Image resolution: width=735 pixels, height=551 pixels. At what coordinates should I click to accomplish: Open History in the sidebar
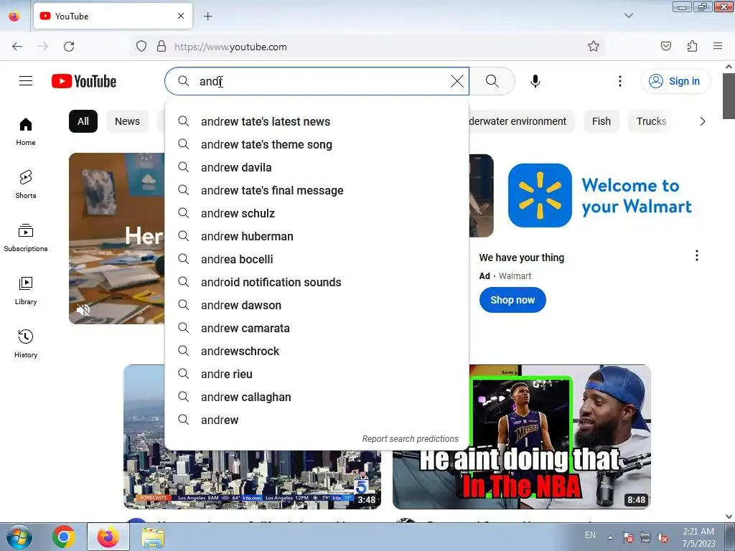pos(26,344)
